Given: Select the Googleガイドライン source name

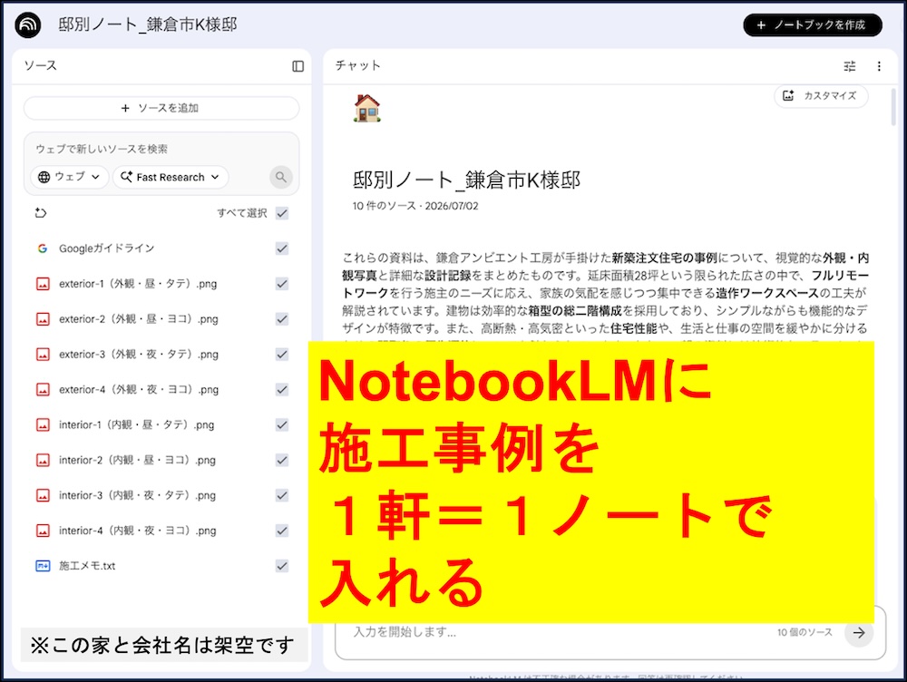Looking at the screenshot, I should [106, 248].
